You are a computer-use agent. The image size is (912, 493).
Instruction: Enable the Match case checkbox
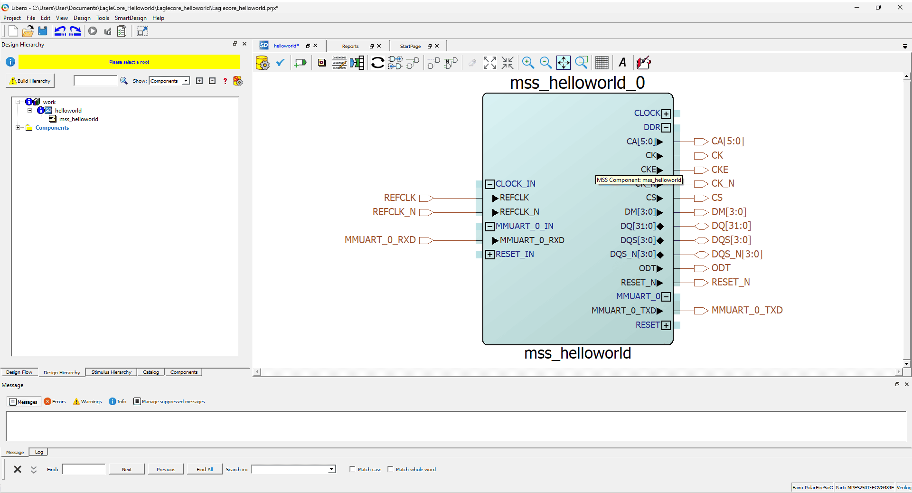(x=352, y=469)
